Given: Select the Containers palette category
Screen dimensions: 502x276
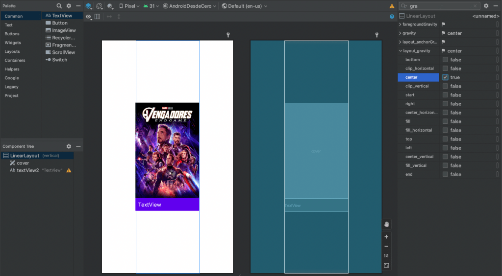Looking at the screenshot, I should (x=21, y=60).
